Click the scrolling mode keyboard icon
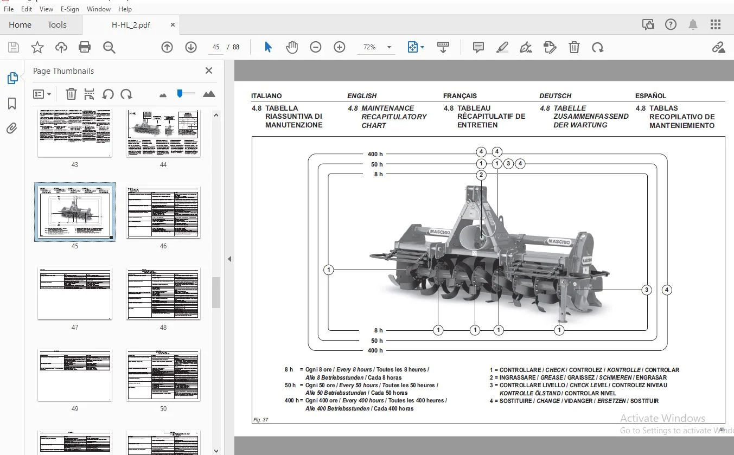Screen dimensions: 734x455 pos(443,47)
